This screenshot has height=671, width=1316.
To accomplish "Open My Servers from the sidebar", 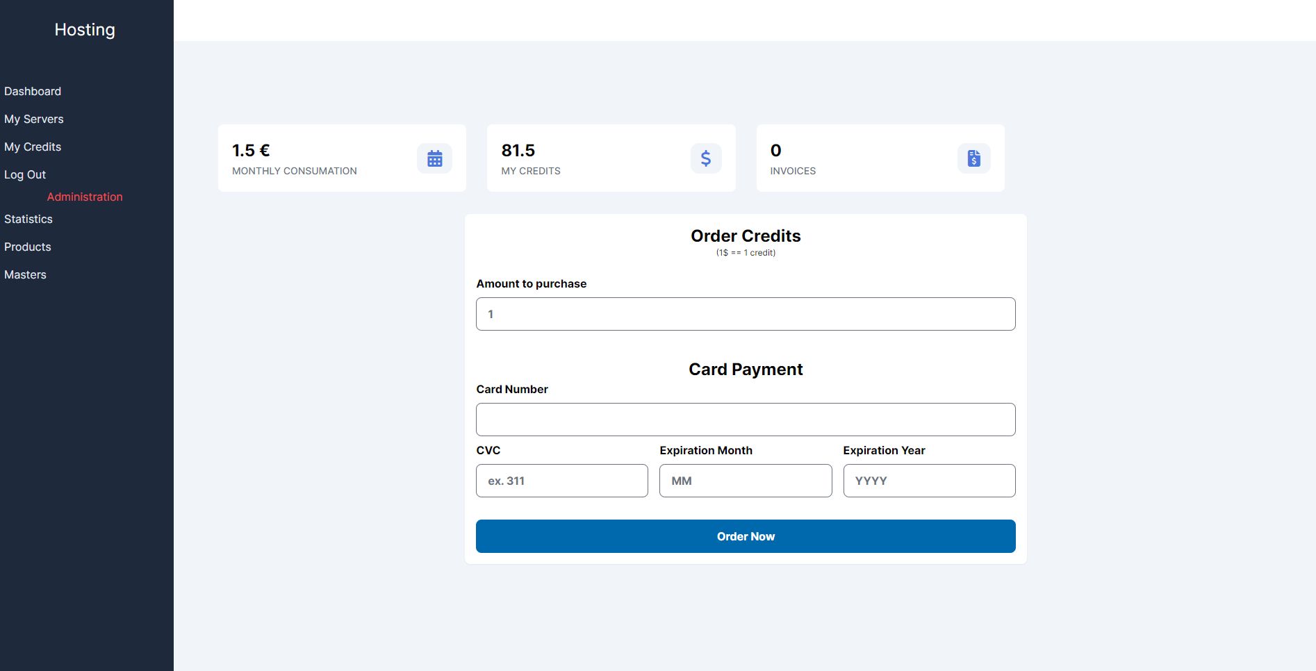I will pyautogui.click(x=34, y=119).
